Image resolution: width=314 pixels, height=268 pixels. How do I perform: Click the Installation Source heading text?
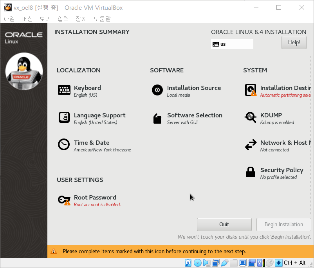point(194,88)
